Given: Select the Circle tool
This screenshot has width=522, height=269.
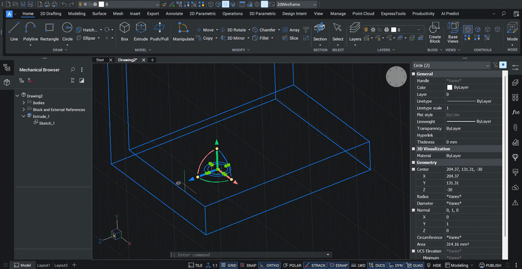Looking at the screenshot, I should [67, 32].
